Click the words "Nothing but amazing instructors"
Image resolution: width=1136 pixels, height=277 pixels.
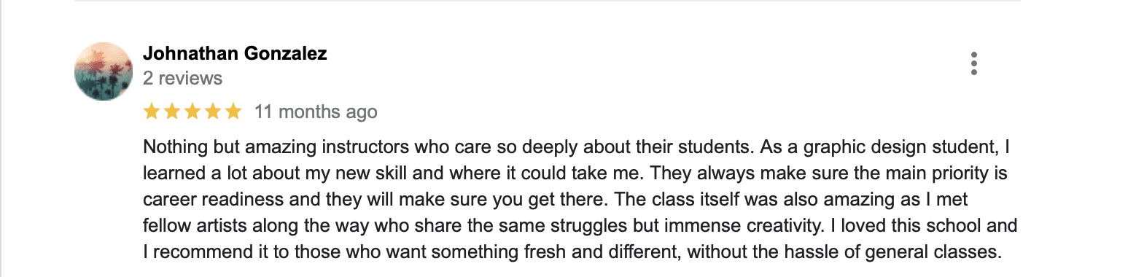coord(276,148)
